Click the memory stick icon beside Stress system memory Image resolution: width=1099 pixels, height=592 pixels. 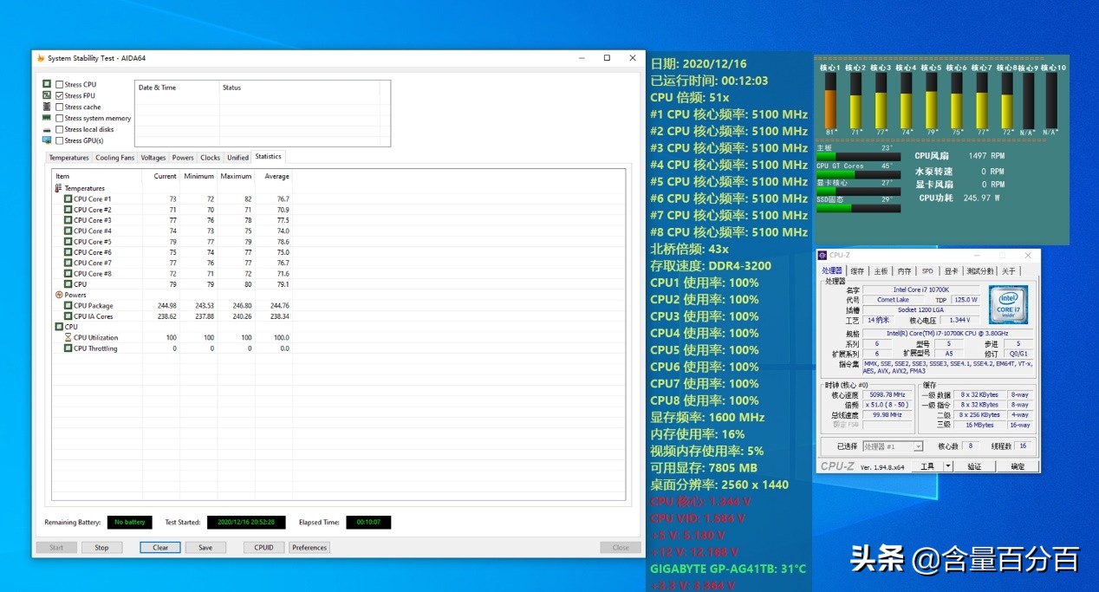point(47,118)
